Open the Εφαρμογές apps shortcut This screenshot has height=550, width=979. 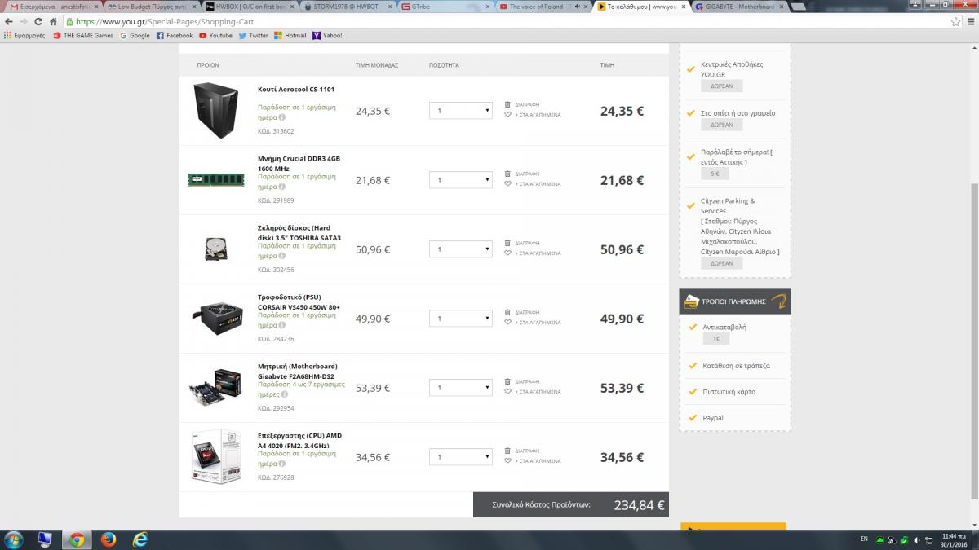(24, 36)
